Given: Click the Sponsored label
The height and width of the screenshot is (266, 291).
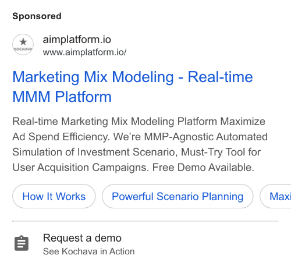Looking at the screenshot, I should (x=37, y=16).
